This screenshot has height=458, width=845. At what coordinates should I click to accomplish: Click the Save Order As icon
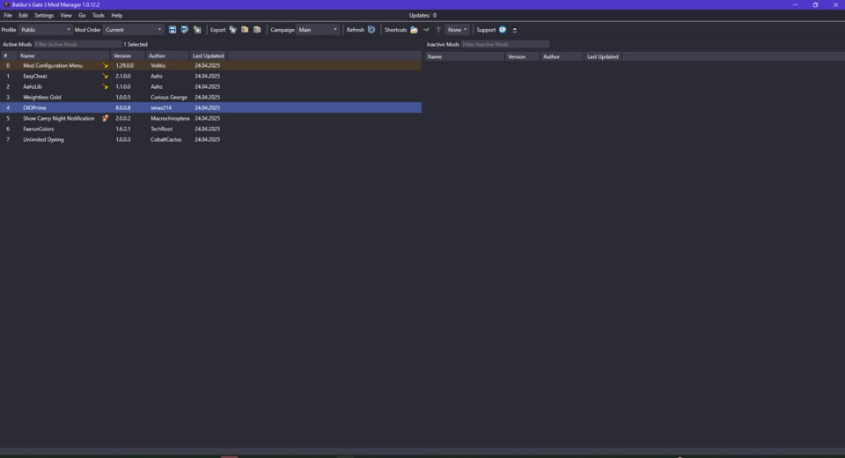[x=185, y=30]
